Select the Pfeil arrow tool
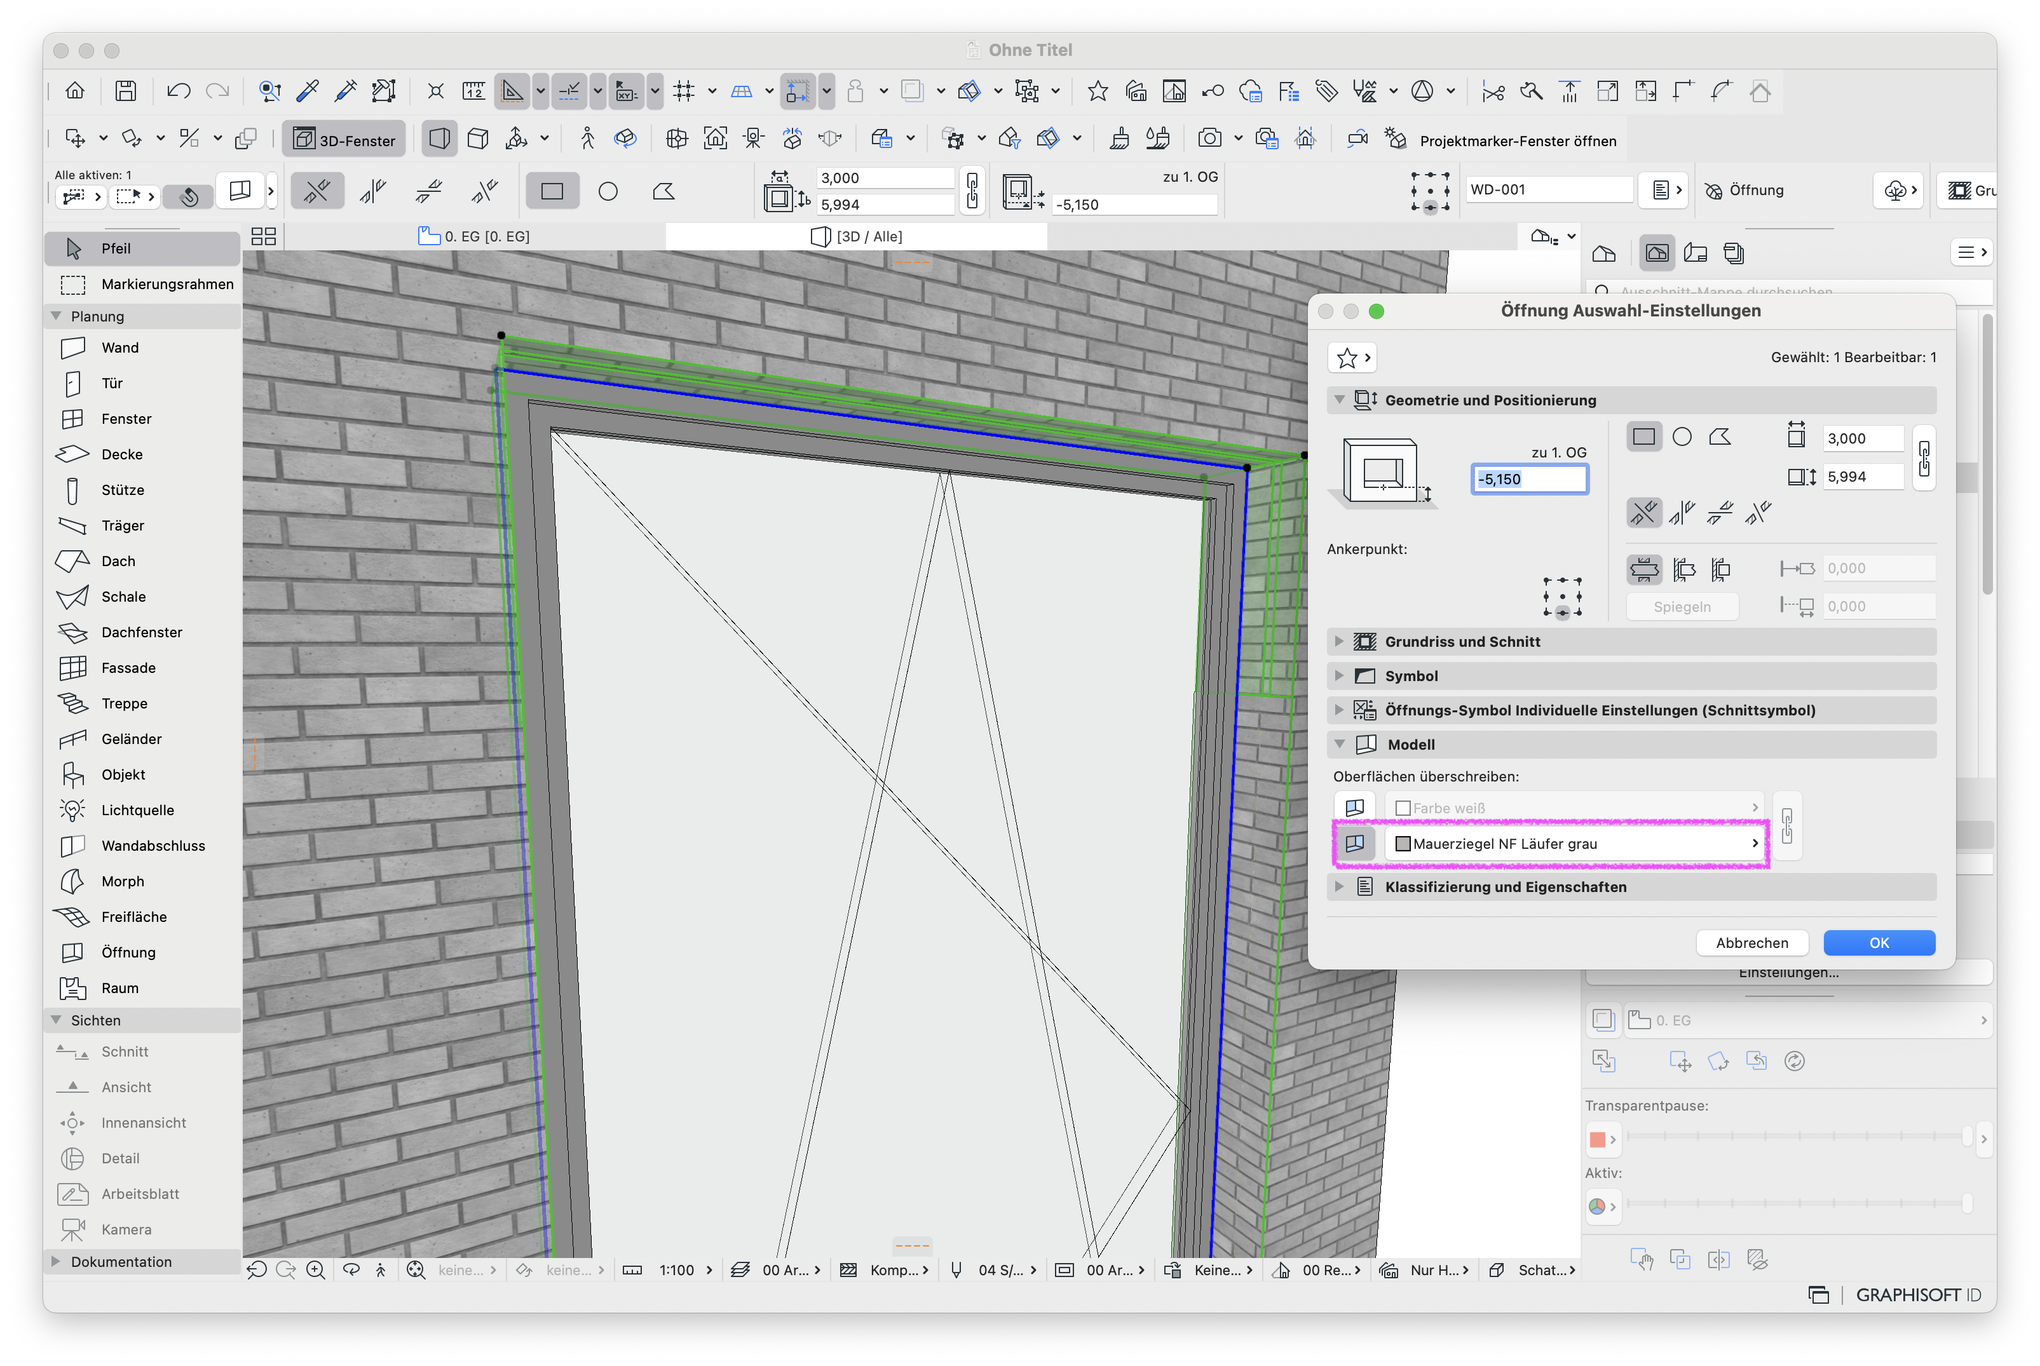The height and width of the screenshot is (1366, 2040). [x=142, y=248]
